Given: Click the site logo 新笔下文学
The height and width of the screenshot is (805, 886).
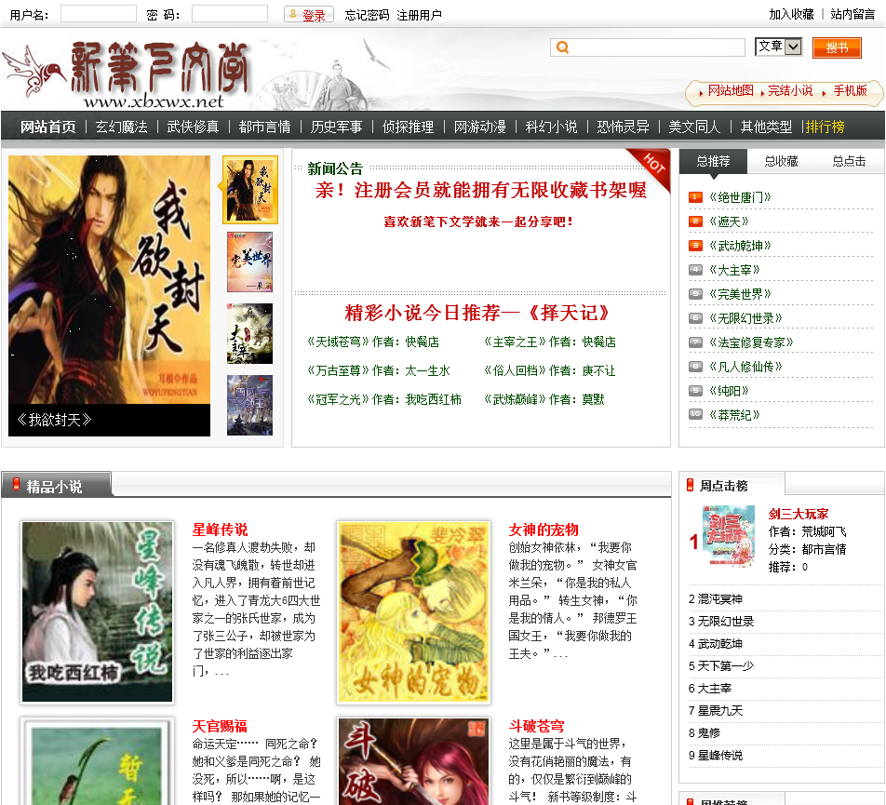Looking at the screenshot, I should click(x=128, y=74).
